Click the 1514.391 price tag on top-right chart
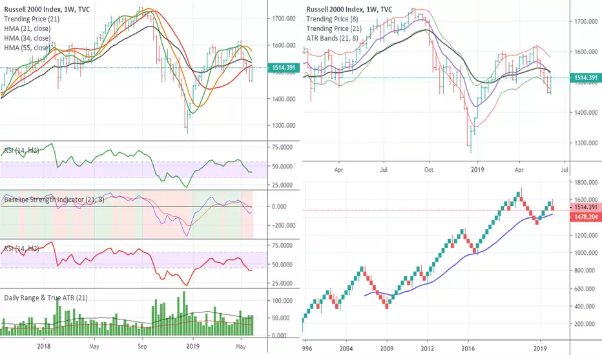This screenshot has width=602, height=355. click(586, 77)
